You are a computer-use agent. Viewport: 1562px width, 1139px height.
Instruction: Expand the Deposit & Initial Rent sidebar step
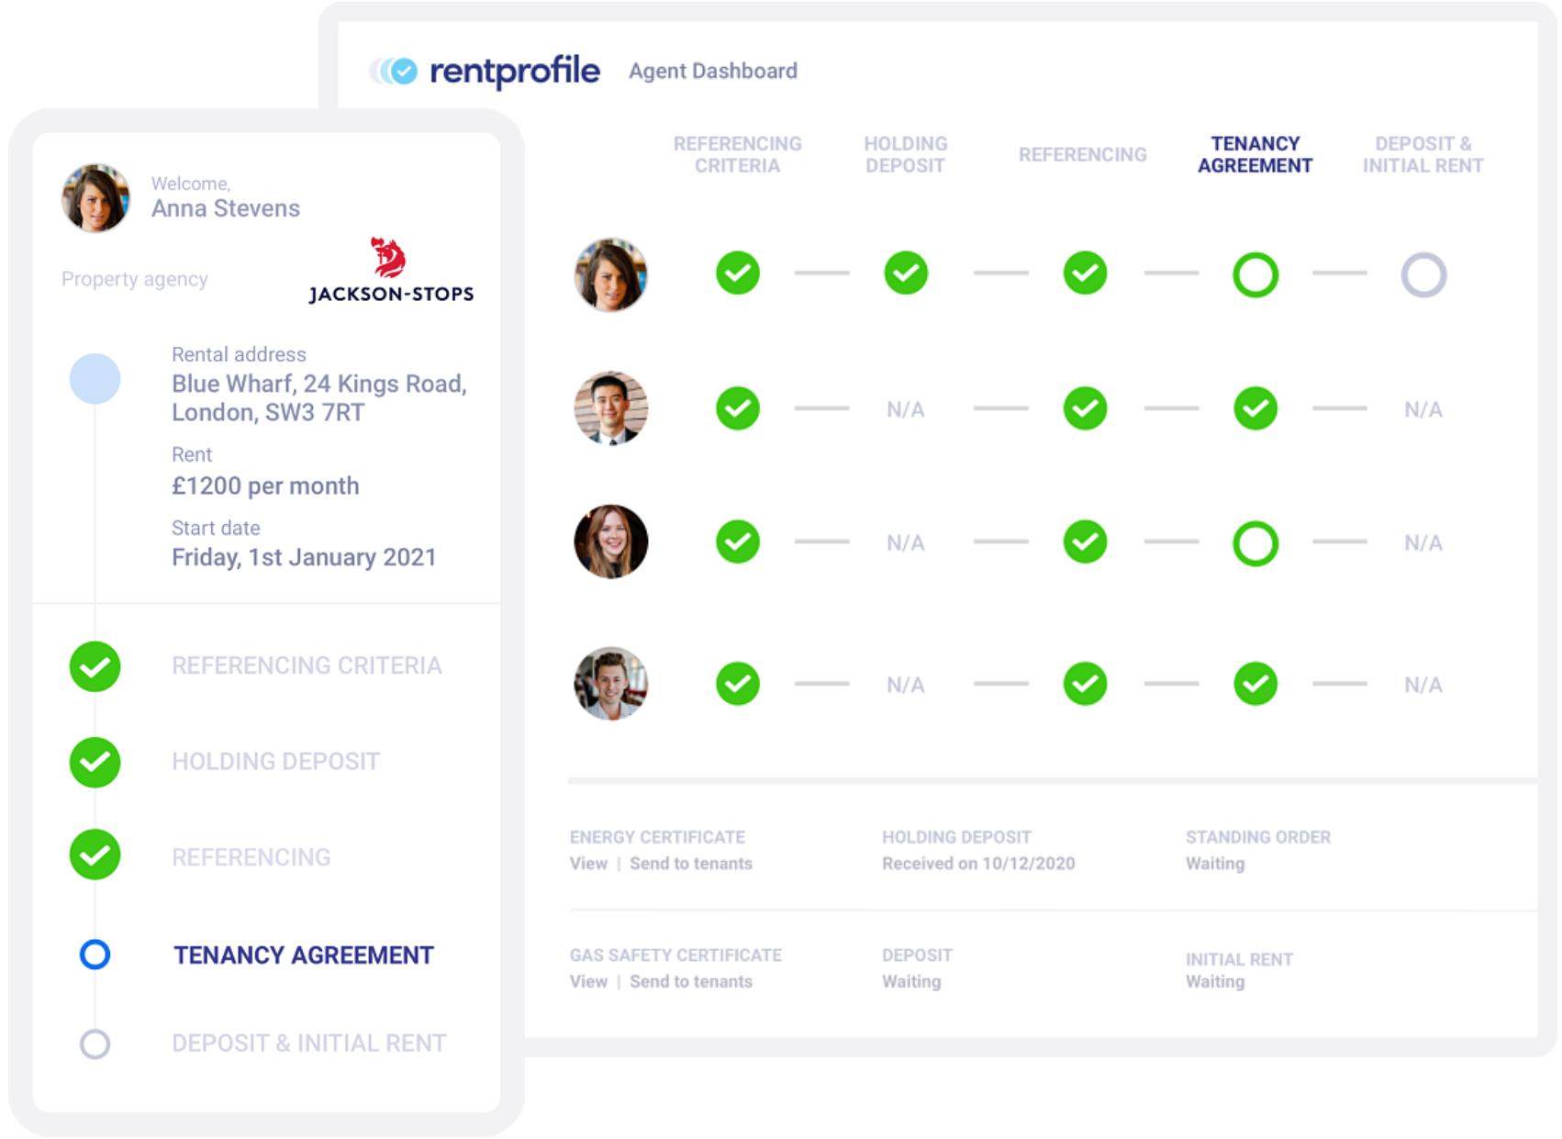point(308,1043)
